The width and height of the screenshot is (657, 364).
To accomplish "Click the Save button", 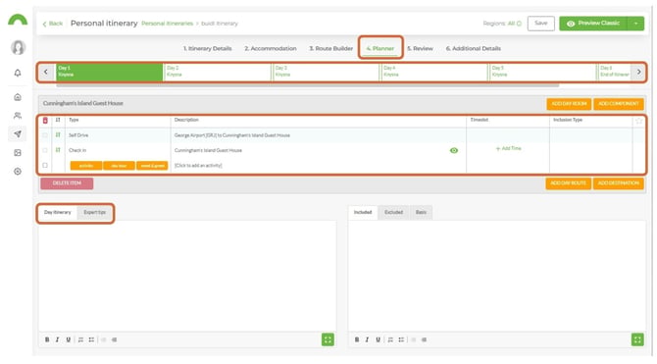I will click(541, 24).
